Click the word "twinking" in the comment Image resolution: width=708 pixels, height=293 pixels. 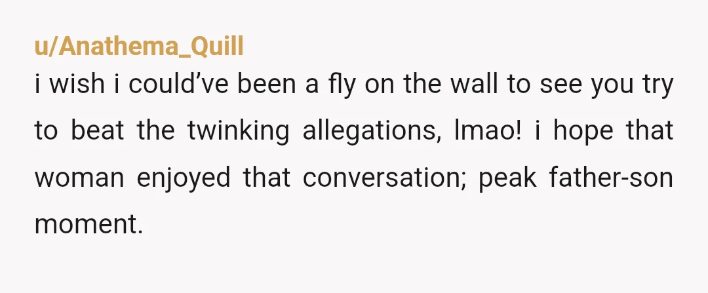pos(239,131)
